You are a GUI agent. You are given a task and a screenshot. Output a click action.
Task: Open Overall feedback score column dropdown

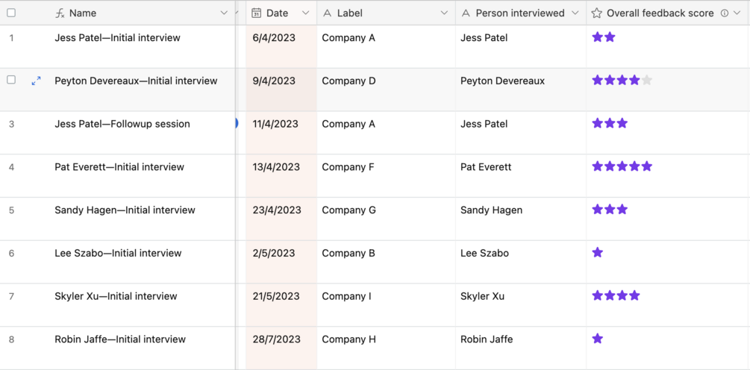tap(737, 13)
